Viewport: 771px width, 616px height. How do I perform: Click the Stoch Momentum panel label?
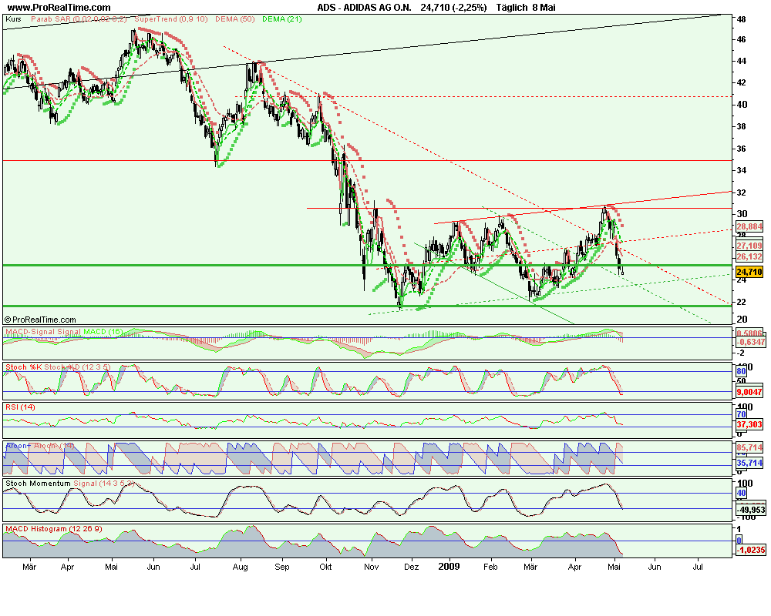(x=39, y=484)
